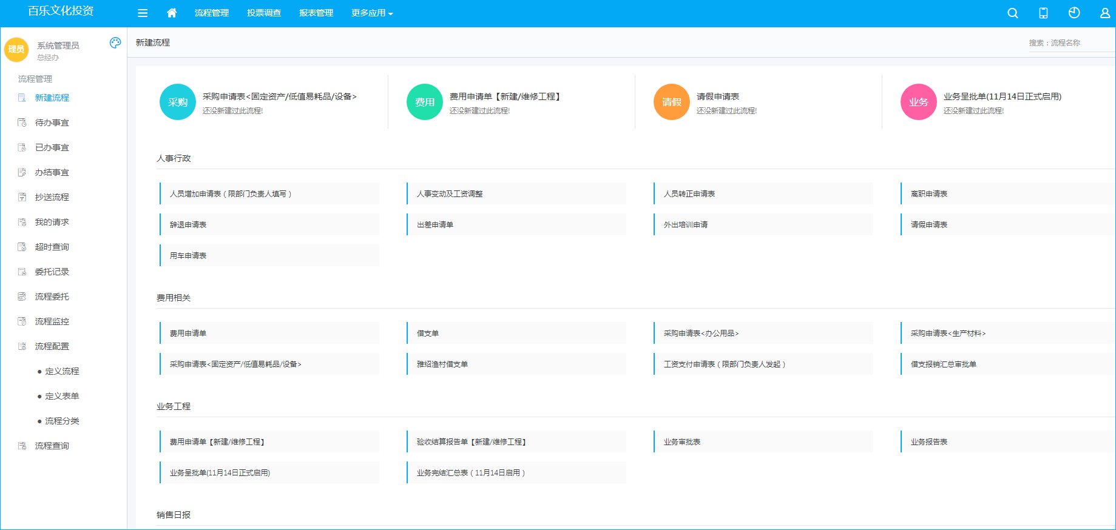Click the 系统管理员 user name

58,45
